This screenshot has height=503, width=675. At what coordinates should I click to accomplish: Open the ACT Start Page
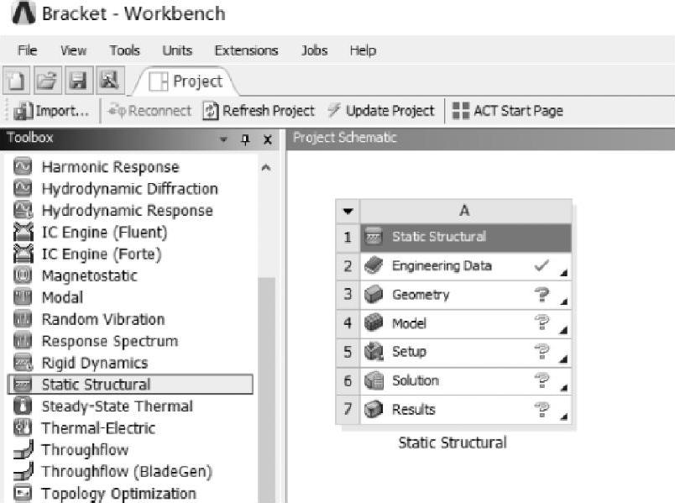(x=508, y=111)
